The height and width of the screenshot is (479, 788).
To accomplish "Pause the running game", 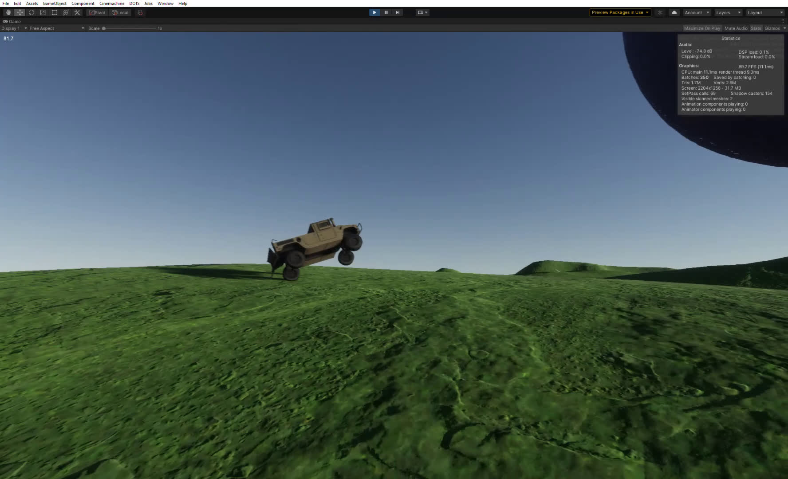I will tap(386, 12).
